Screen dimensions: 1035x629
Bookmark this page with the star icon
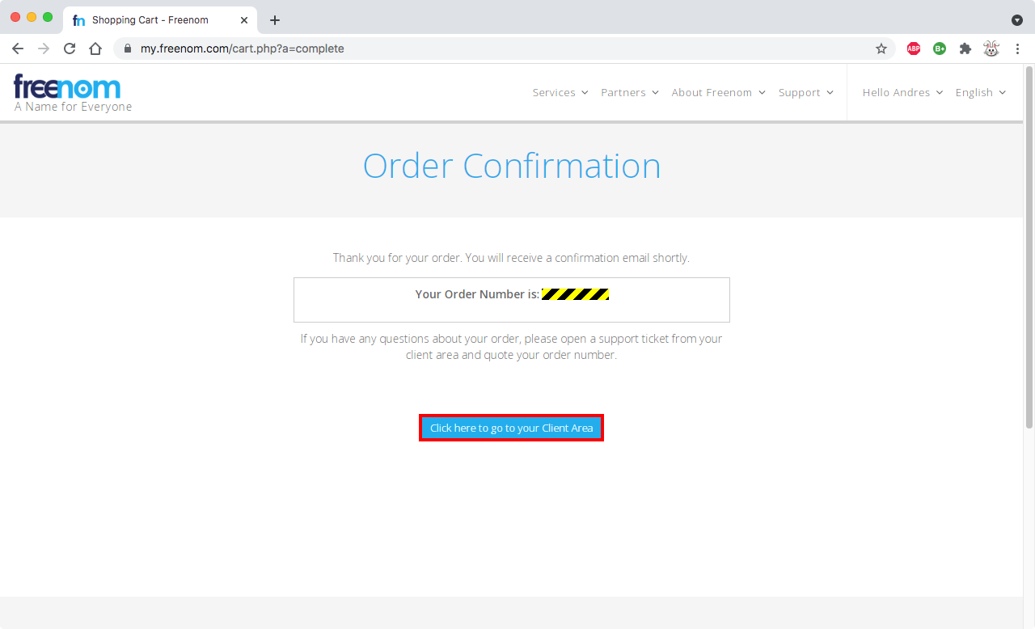point(881,49)
